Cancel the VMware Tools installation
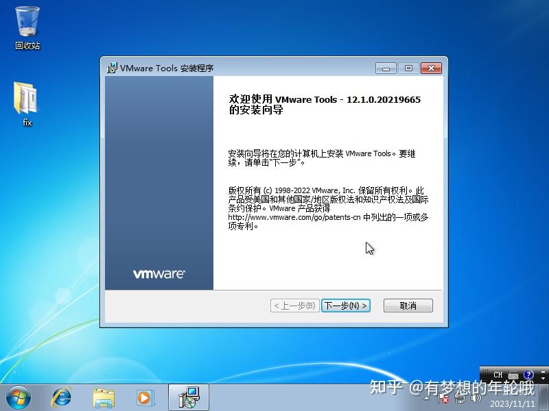The height and width of the screenshot is (411, 549). [x=408, y=305]
